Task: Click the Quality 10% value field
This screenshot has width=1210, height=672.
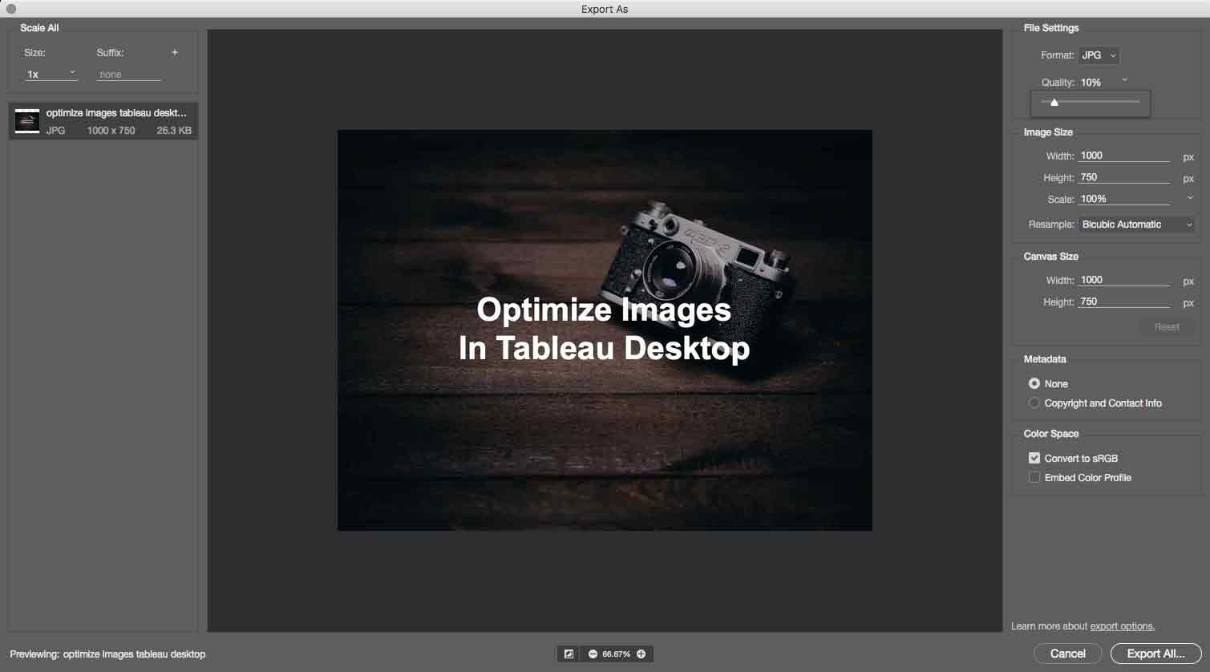Action: tap(1091, 83)
